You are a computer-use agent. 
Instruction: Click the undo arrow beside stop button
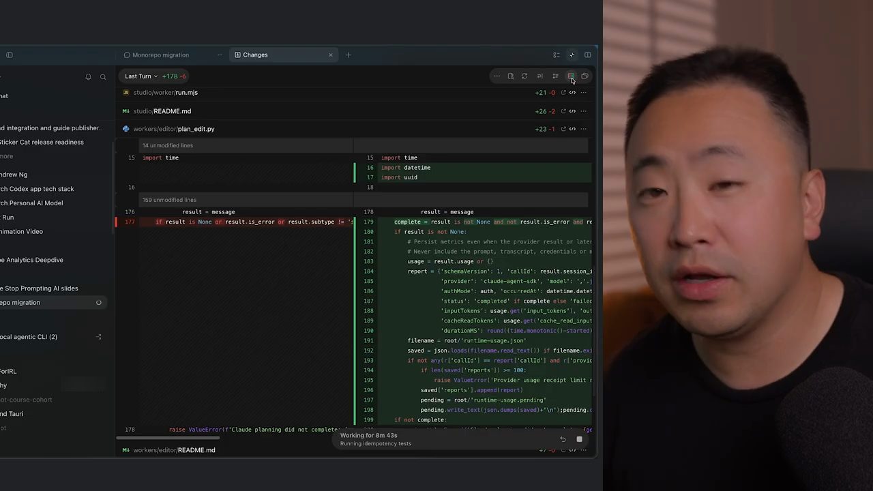pyautogui.click(x=563, y=439)
